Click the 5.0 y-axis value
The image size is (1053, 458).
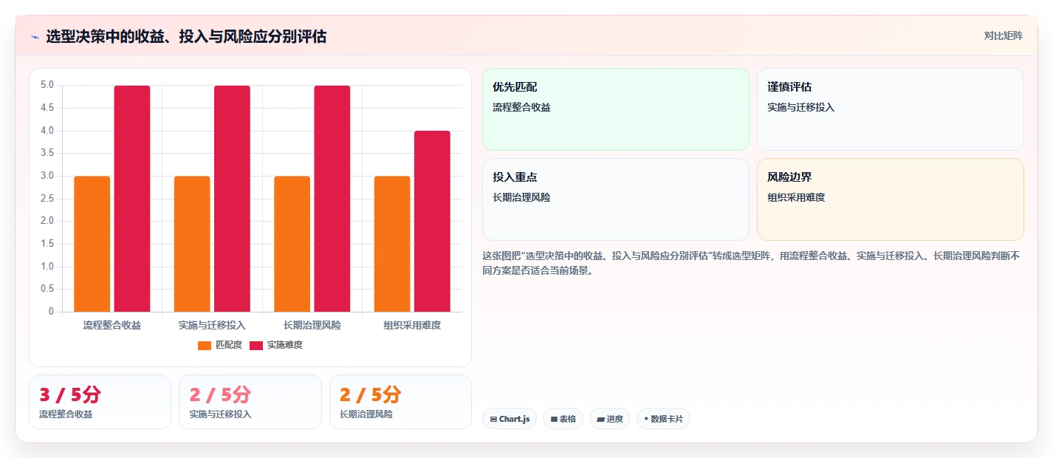pyautogui.click(x=47, y=85)
